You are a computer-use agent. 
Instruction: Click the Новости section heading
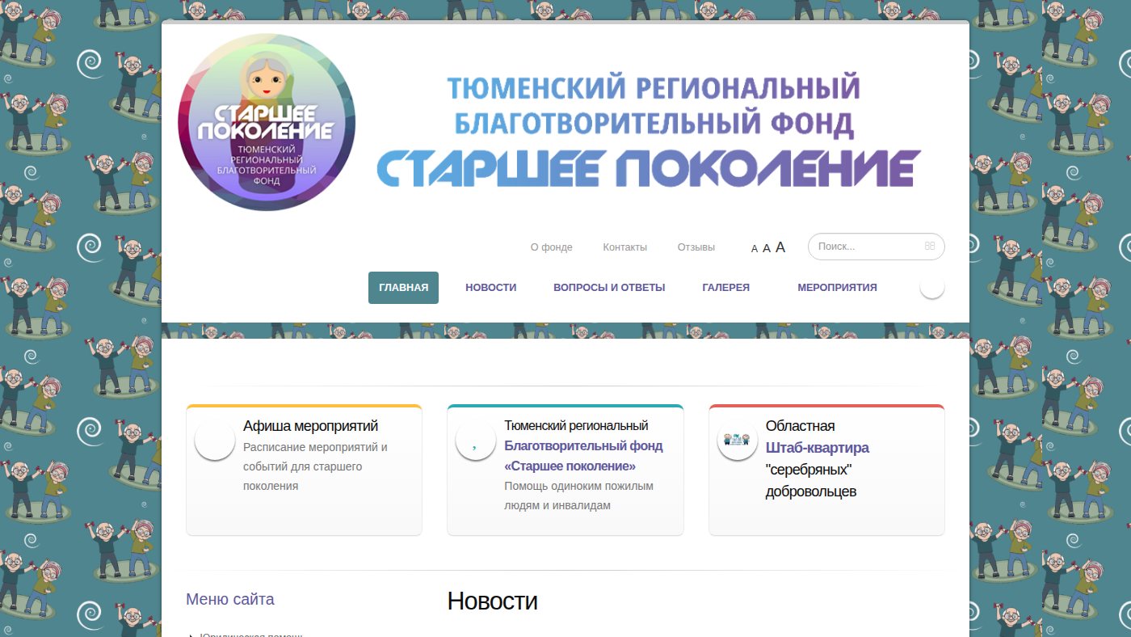coord(493,601)
